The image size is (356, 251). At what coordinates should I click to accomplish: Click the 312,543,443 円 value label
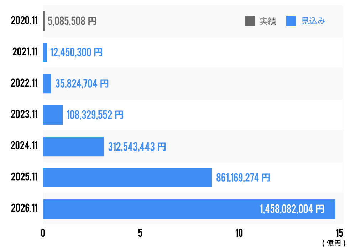(137, 147)
